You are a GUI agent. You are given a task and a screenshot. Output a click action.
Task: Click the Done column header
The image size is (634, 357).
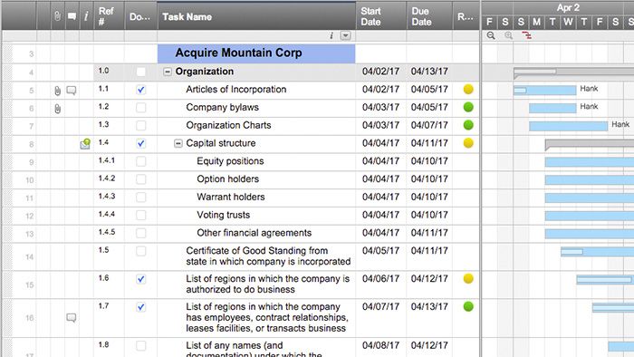point(140,16)
